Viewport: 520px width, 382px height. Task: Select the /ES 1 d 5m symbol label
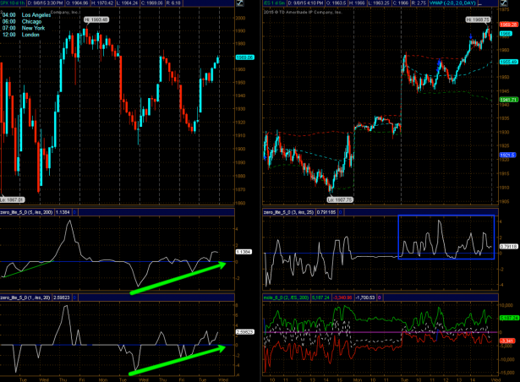tap(274, 3)
